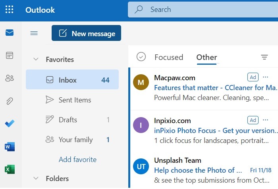
Task: Click the Unsplash Team sender name
Action: tap(178, 160)
